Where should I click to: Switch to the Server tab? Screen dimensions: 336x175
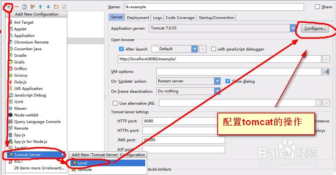tap(117, 17)
